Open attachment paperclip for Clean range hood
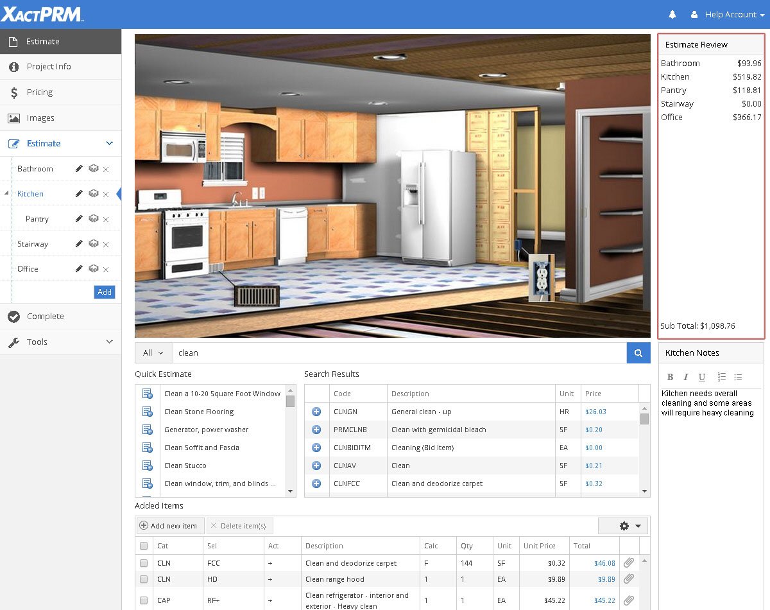Image resolution: width=770 pixels, height=610 pixels. 629,579
